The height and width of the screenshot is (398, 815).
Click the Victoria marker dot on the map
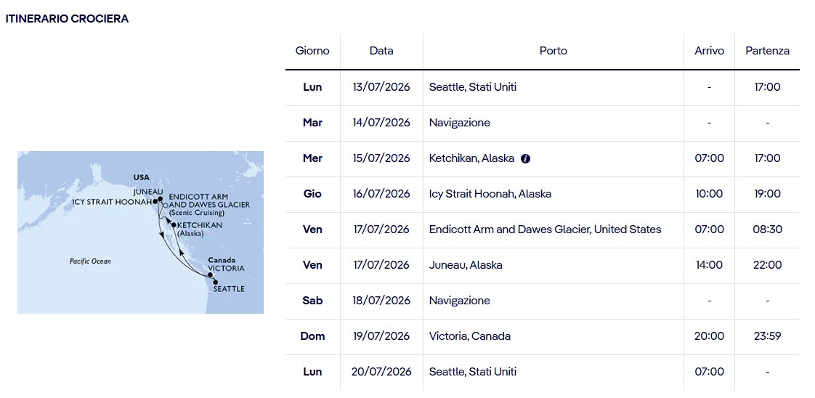210,275
